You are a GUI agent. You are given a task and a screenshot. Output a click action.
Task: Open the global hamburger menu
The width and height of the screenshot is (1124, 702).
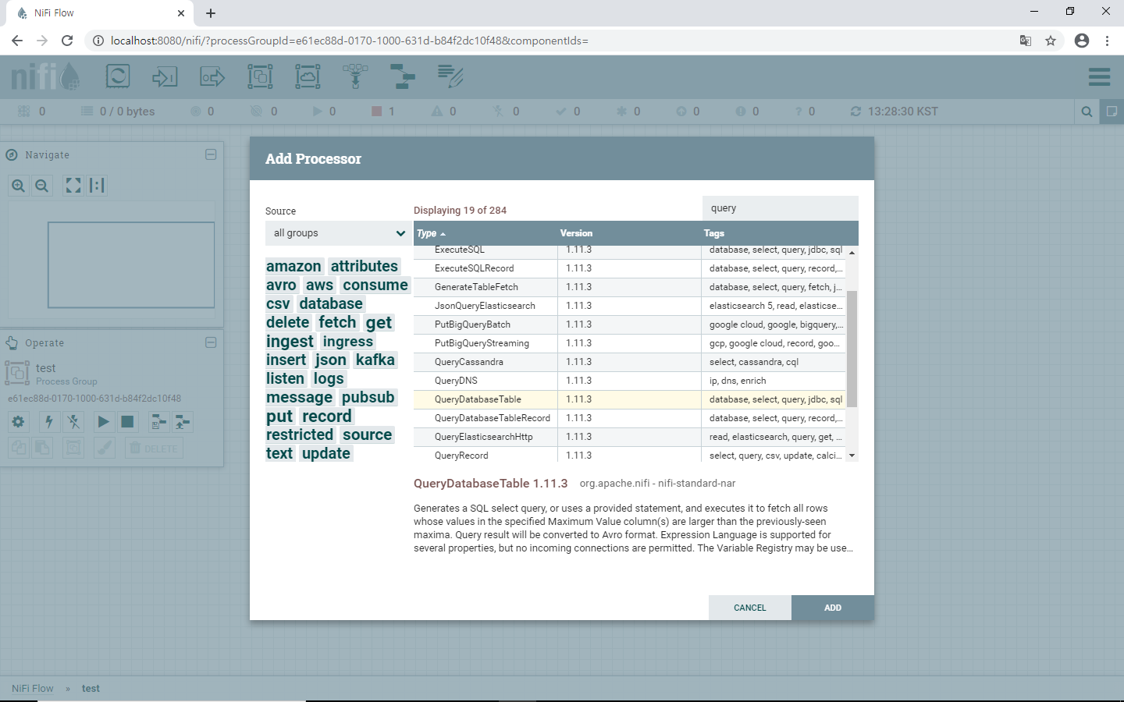pos(1099,76)
